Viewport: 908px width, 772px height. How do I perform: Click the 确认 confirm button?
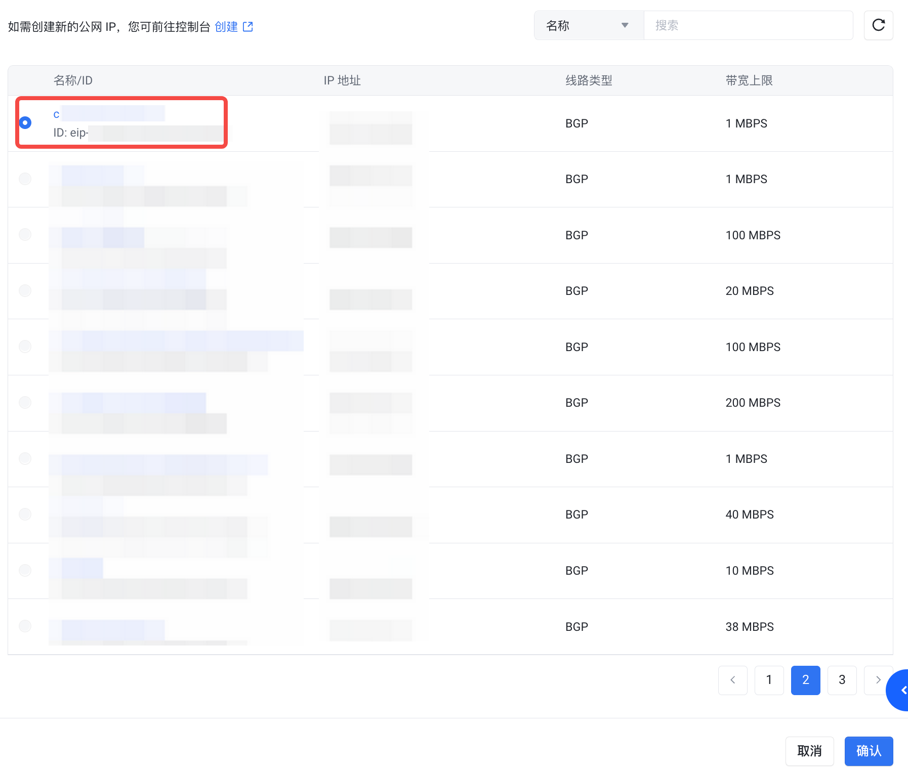[869, 751]
